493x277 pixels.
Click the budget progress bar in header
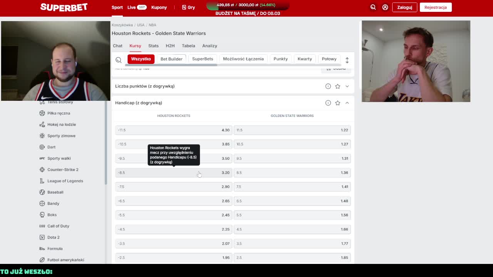(x=248, y=5)
